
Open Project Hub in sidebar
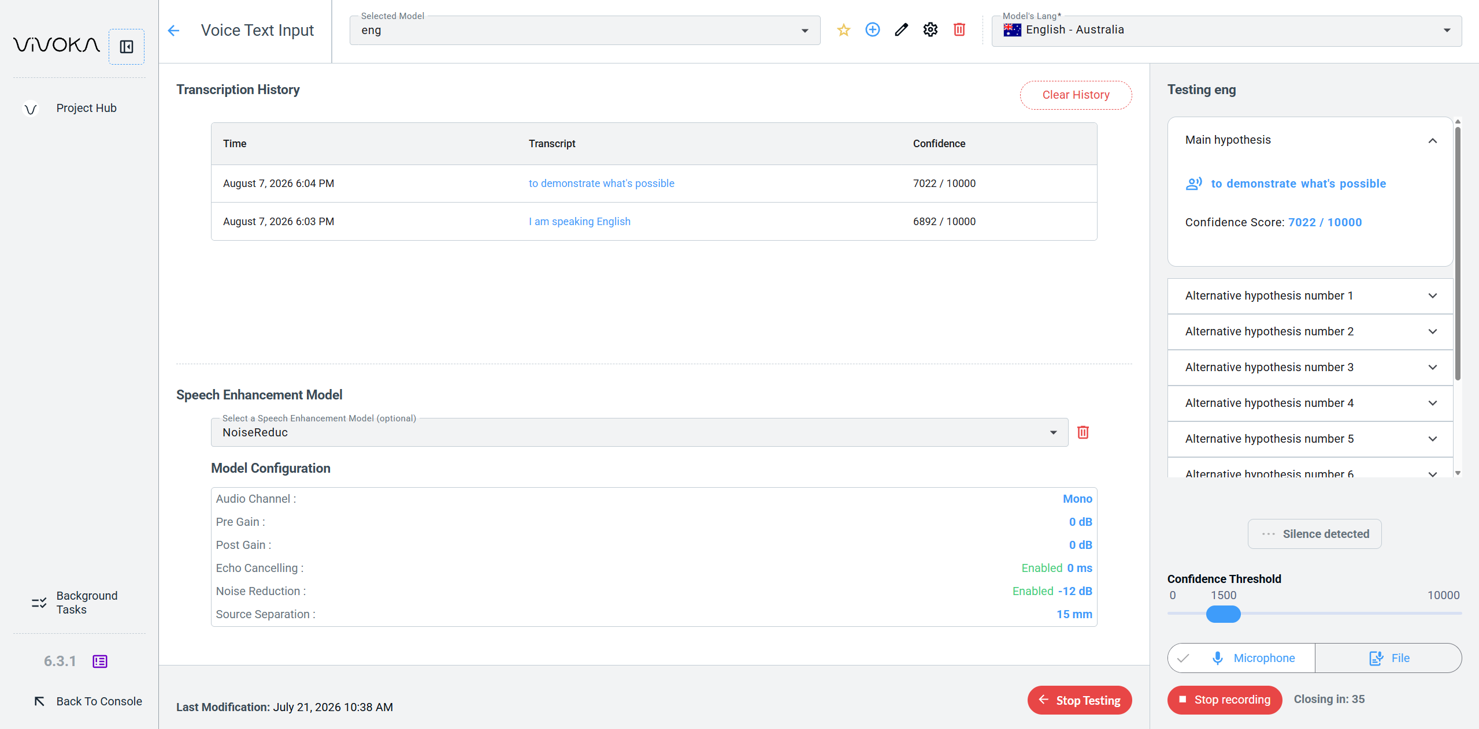79,109
